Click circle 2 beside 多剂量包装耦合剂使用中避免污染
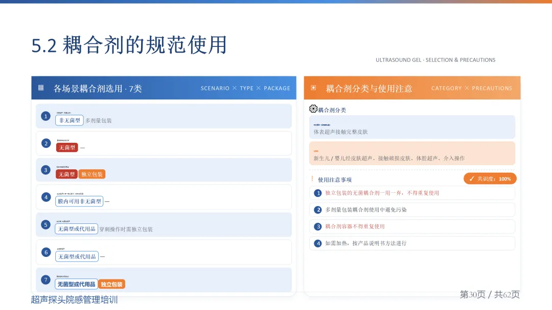This screenshot has height=310, width=552. (318, 210)
